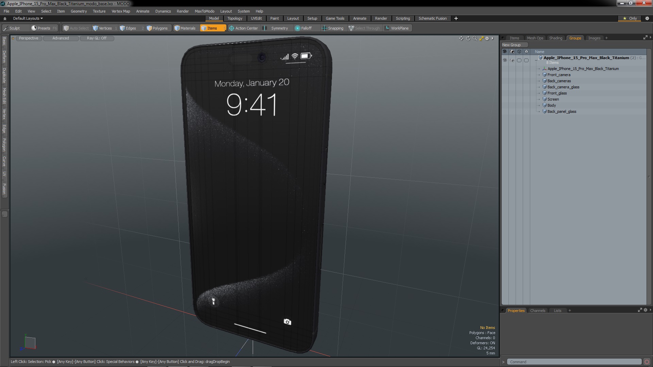
Task: Open the Items panel tab
Action: pyautogui.click(x=514, y=38)
